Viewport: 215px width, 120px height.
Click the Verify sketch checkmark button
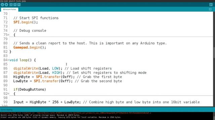pos(2,5)
